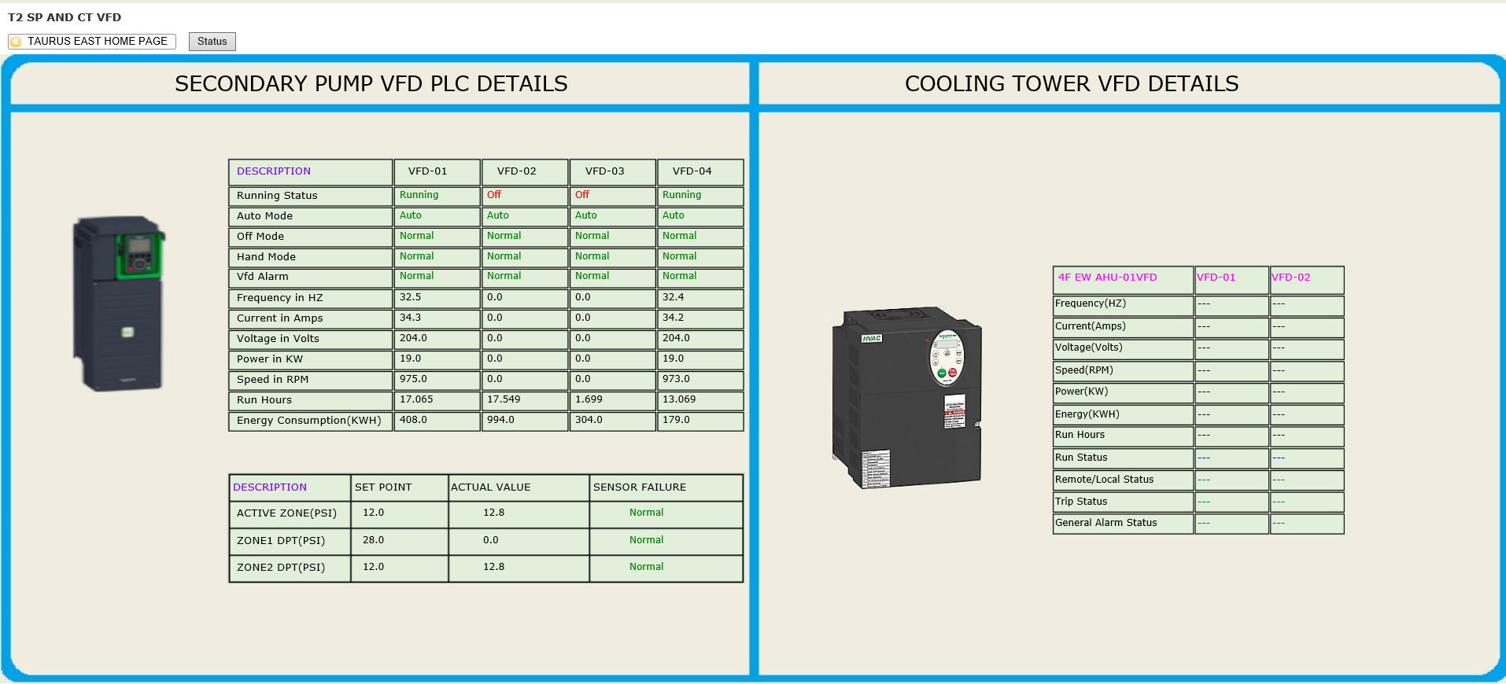
Task: Click the COOLING TOWER VFD DETAILS title
Action: tap(1071, 84)
